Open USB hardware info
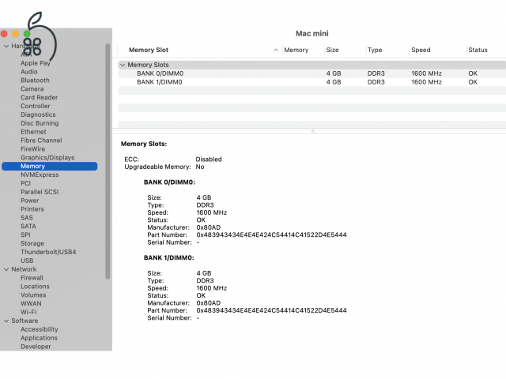506x379 pixels. pyautogui.click(x=27, y=261)
